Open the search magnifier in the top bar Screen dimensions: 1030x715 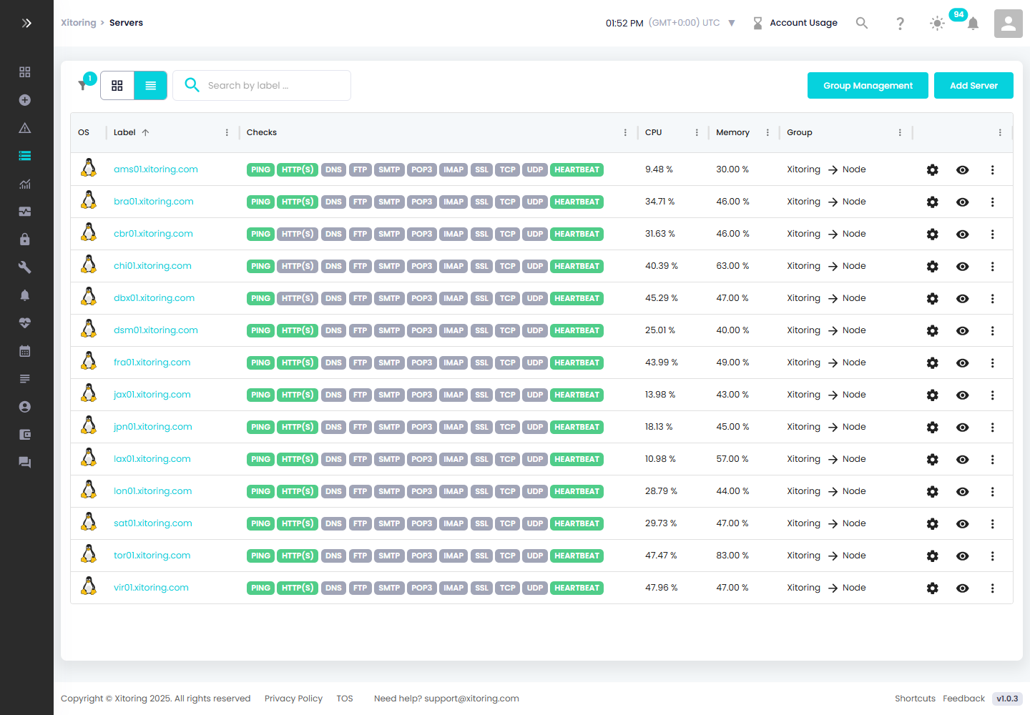862,23
